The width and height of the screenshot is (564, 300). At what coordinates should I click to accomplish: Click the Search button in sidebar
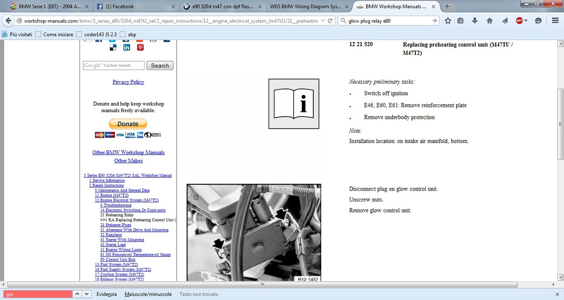coord(160,66)
